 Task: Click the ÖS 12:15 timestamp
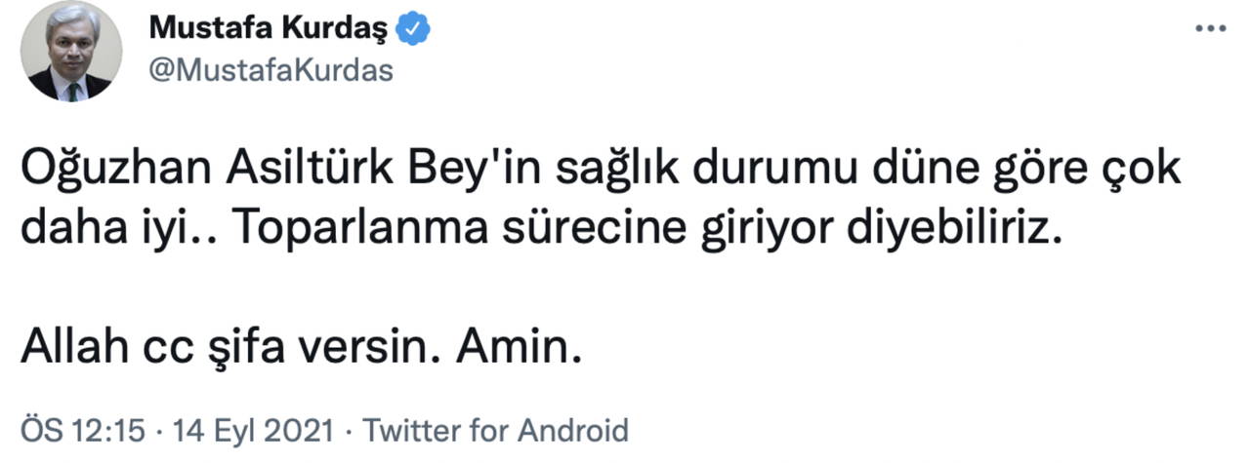tap(83, 431)
